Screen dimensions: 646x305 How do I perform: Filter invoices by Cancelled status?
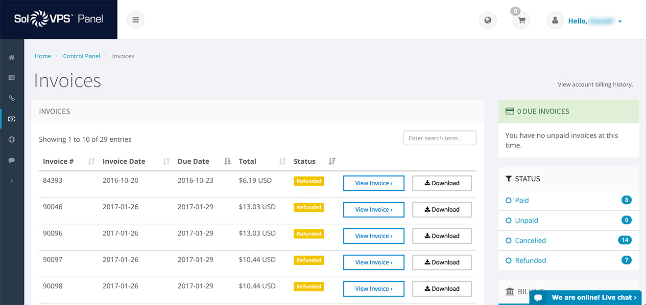[530, 240]
